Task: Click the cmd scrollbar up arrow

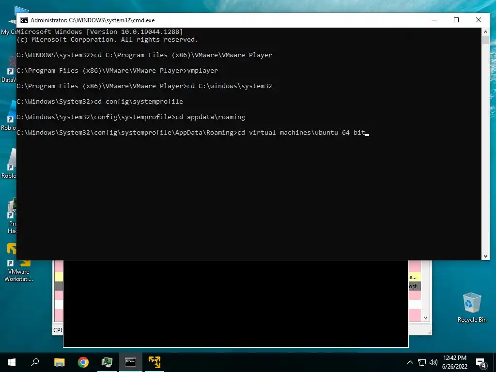Action: coord(485,31)
